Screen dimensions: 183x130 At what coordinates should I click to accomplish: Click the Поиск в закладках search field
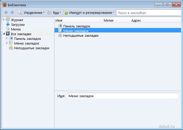pos(149,13)
